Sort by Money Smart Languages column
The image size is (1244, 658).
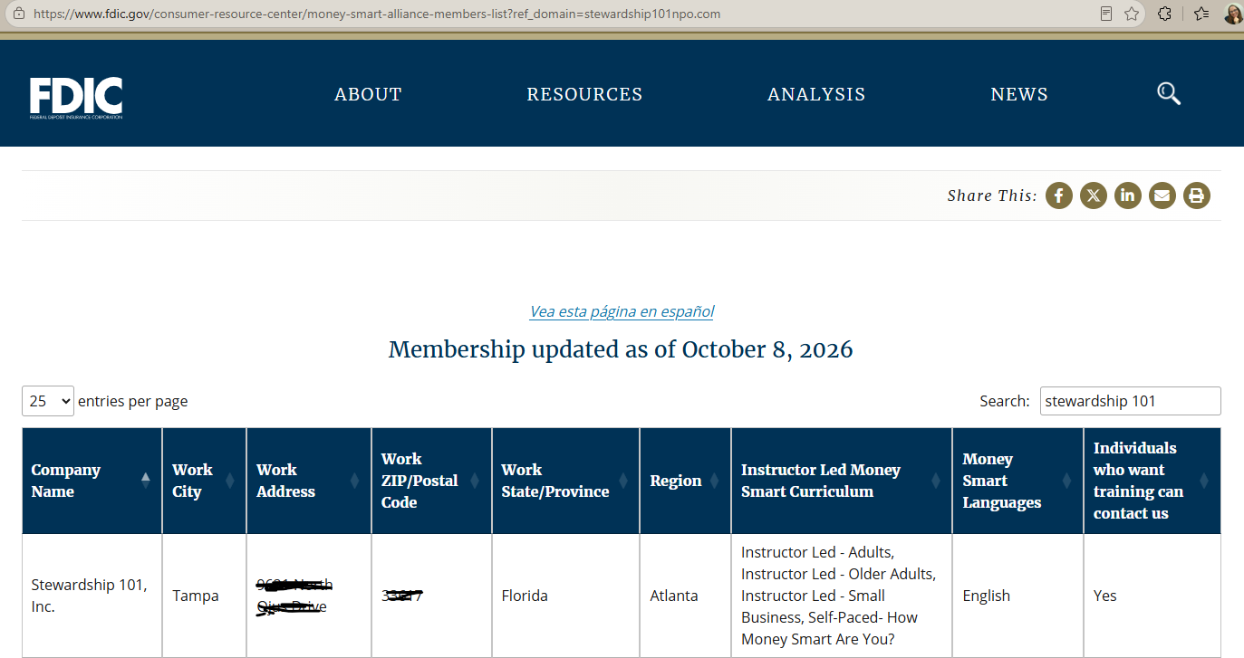pos(1018,481)
